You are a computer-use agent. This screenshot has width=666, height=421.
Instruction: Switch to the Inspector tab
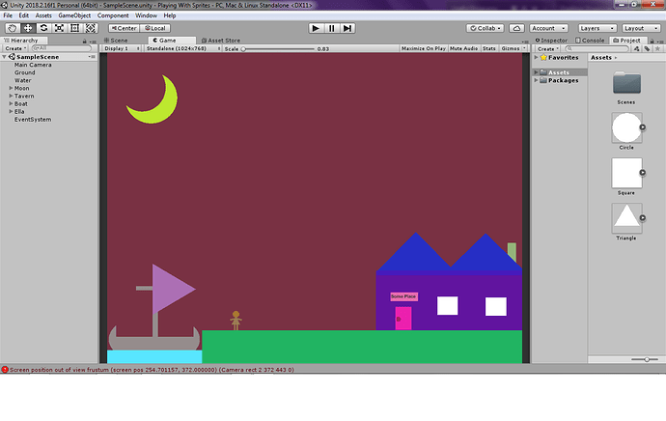pos(551,41)
